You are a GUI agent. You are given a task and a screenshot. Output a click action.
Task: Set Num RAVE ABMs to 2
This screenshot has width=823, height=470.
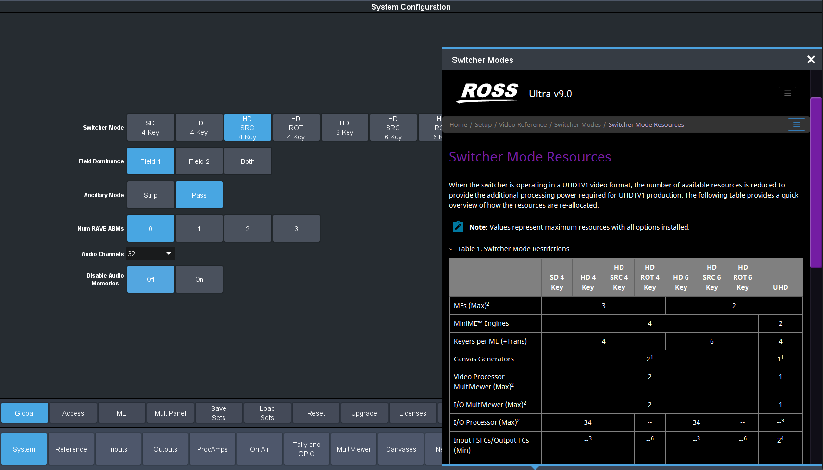coord(248,229)
